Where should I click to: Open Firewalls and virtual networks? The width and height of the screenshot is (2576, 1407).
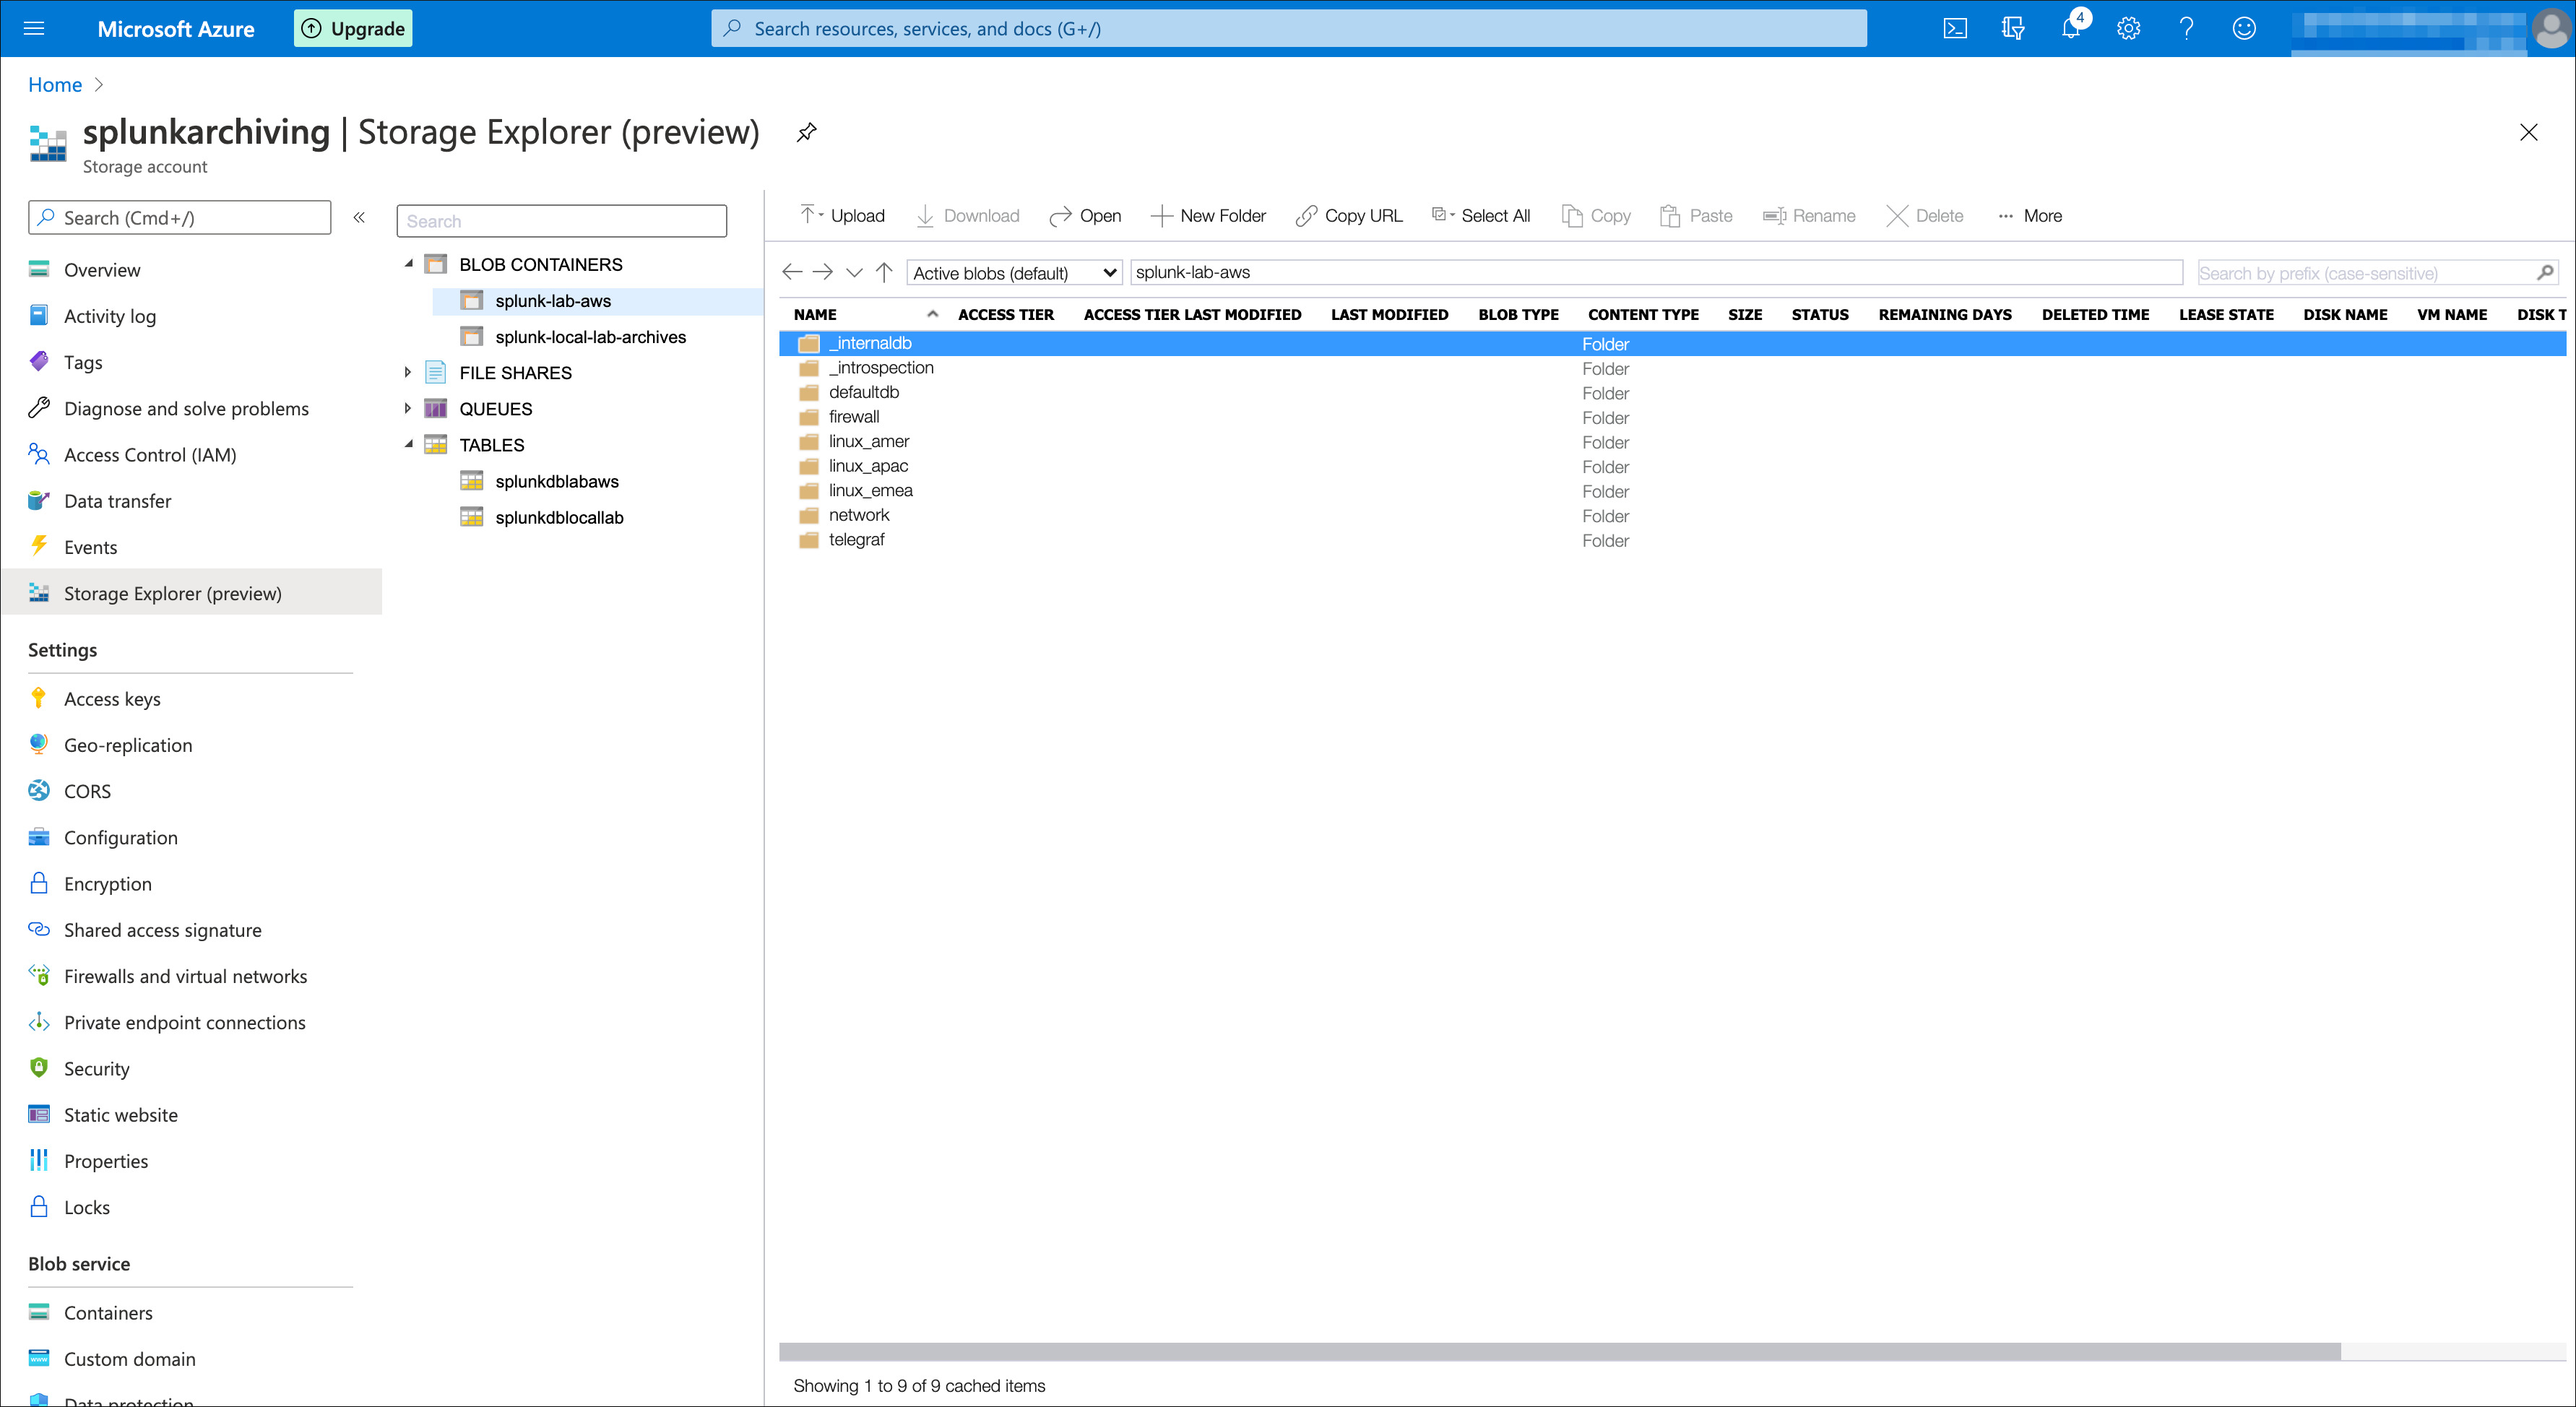pos(185,976)
